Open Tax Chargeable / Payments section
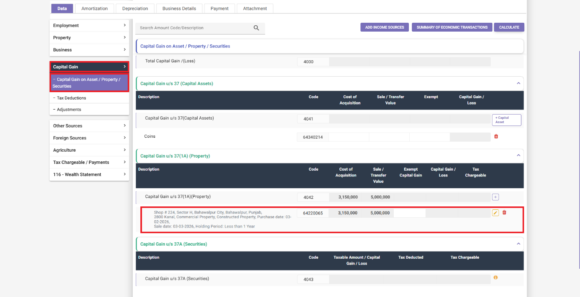This screenshot has width=580, height=297. [x=89, y=162]
